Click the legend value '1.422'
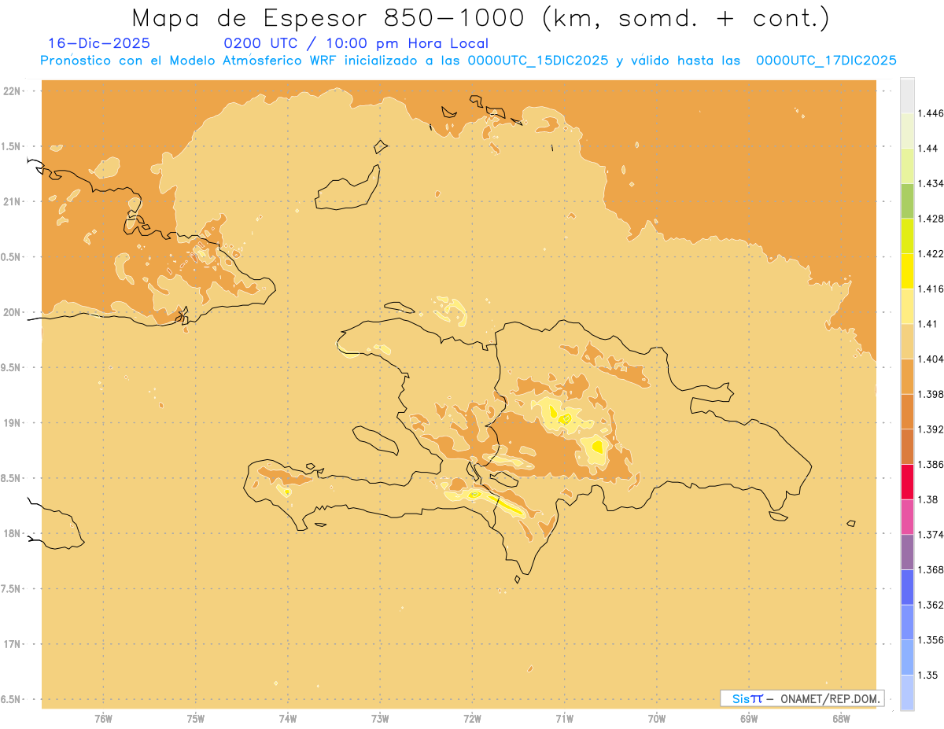Screen dimensions: 944x729 click(932, 253)
